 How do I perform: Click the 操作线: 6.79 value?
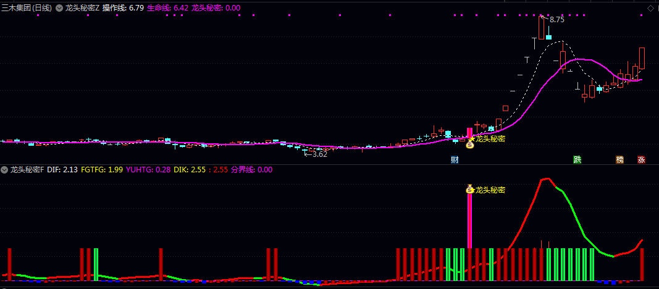pos(123,7)
